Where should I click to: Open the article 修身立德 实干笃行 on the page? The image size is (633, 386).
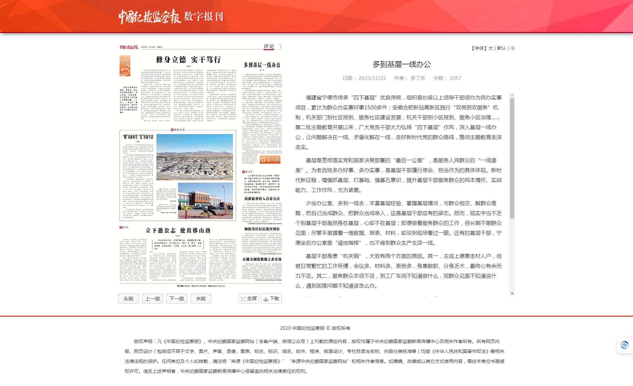click(188, 60)
